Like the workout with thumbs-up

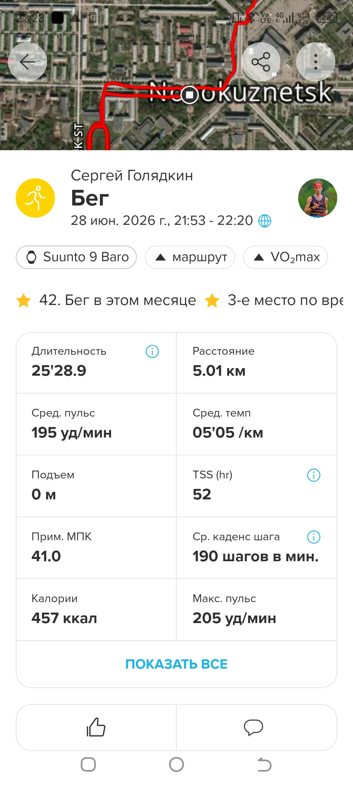tap(96, 727)
